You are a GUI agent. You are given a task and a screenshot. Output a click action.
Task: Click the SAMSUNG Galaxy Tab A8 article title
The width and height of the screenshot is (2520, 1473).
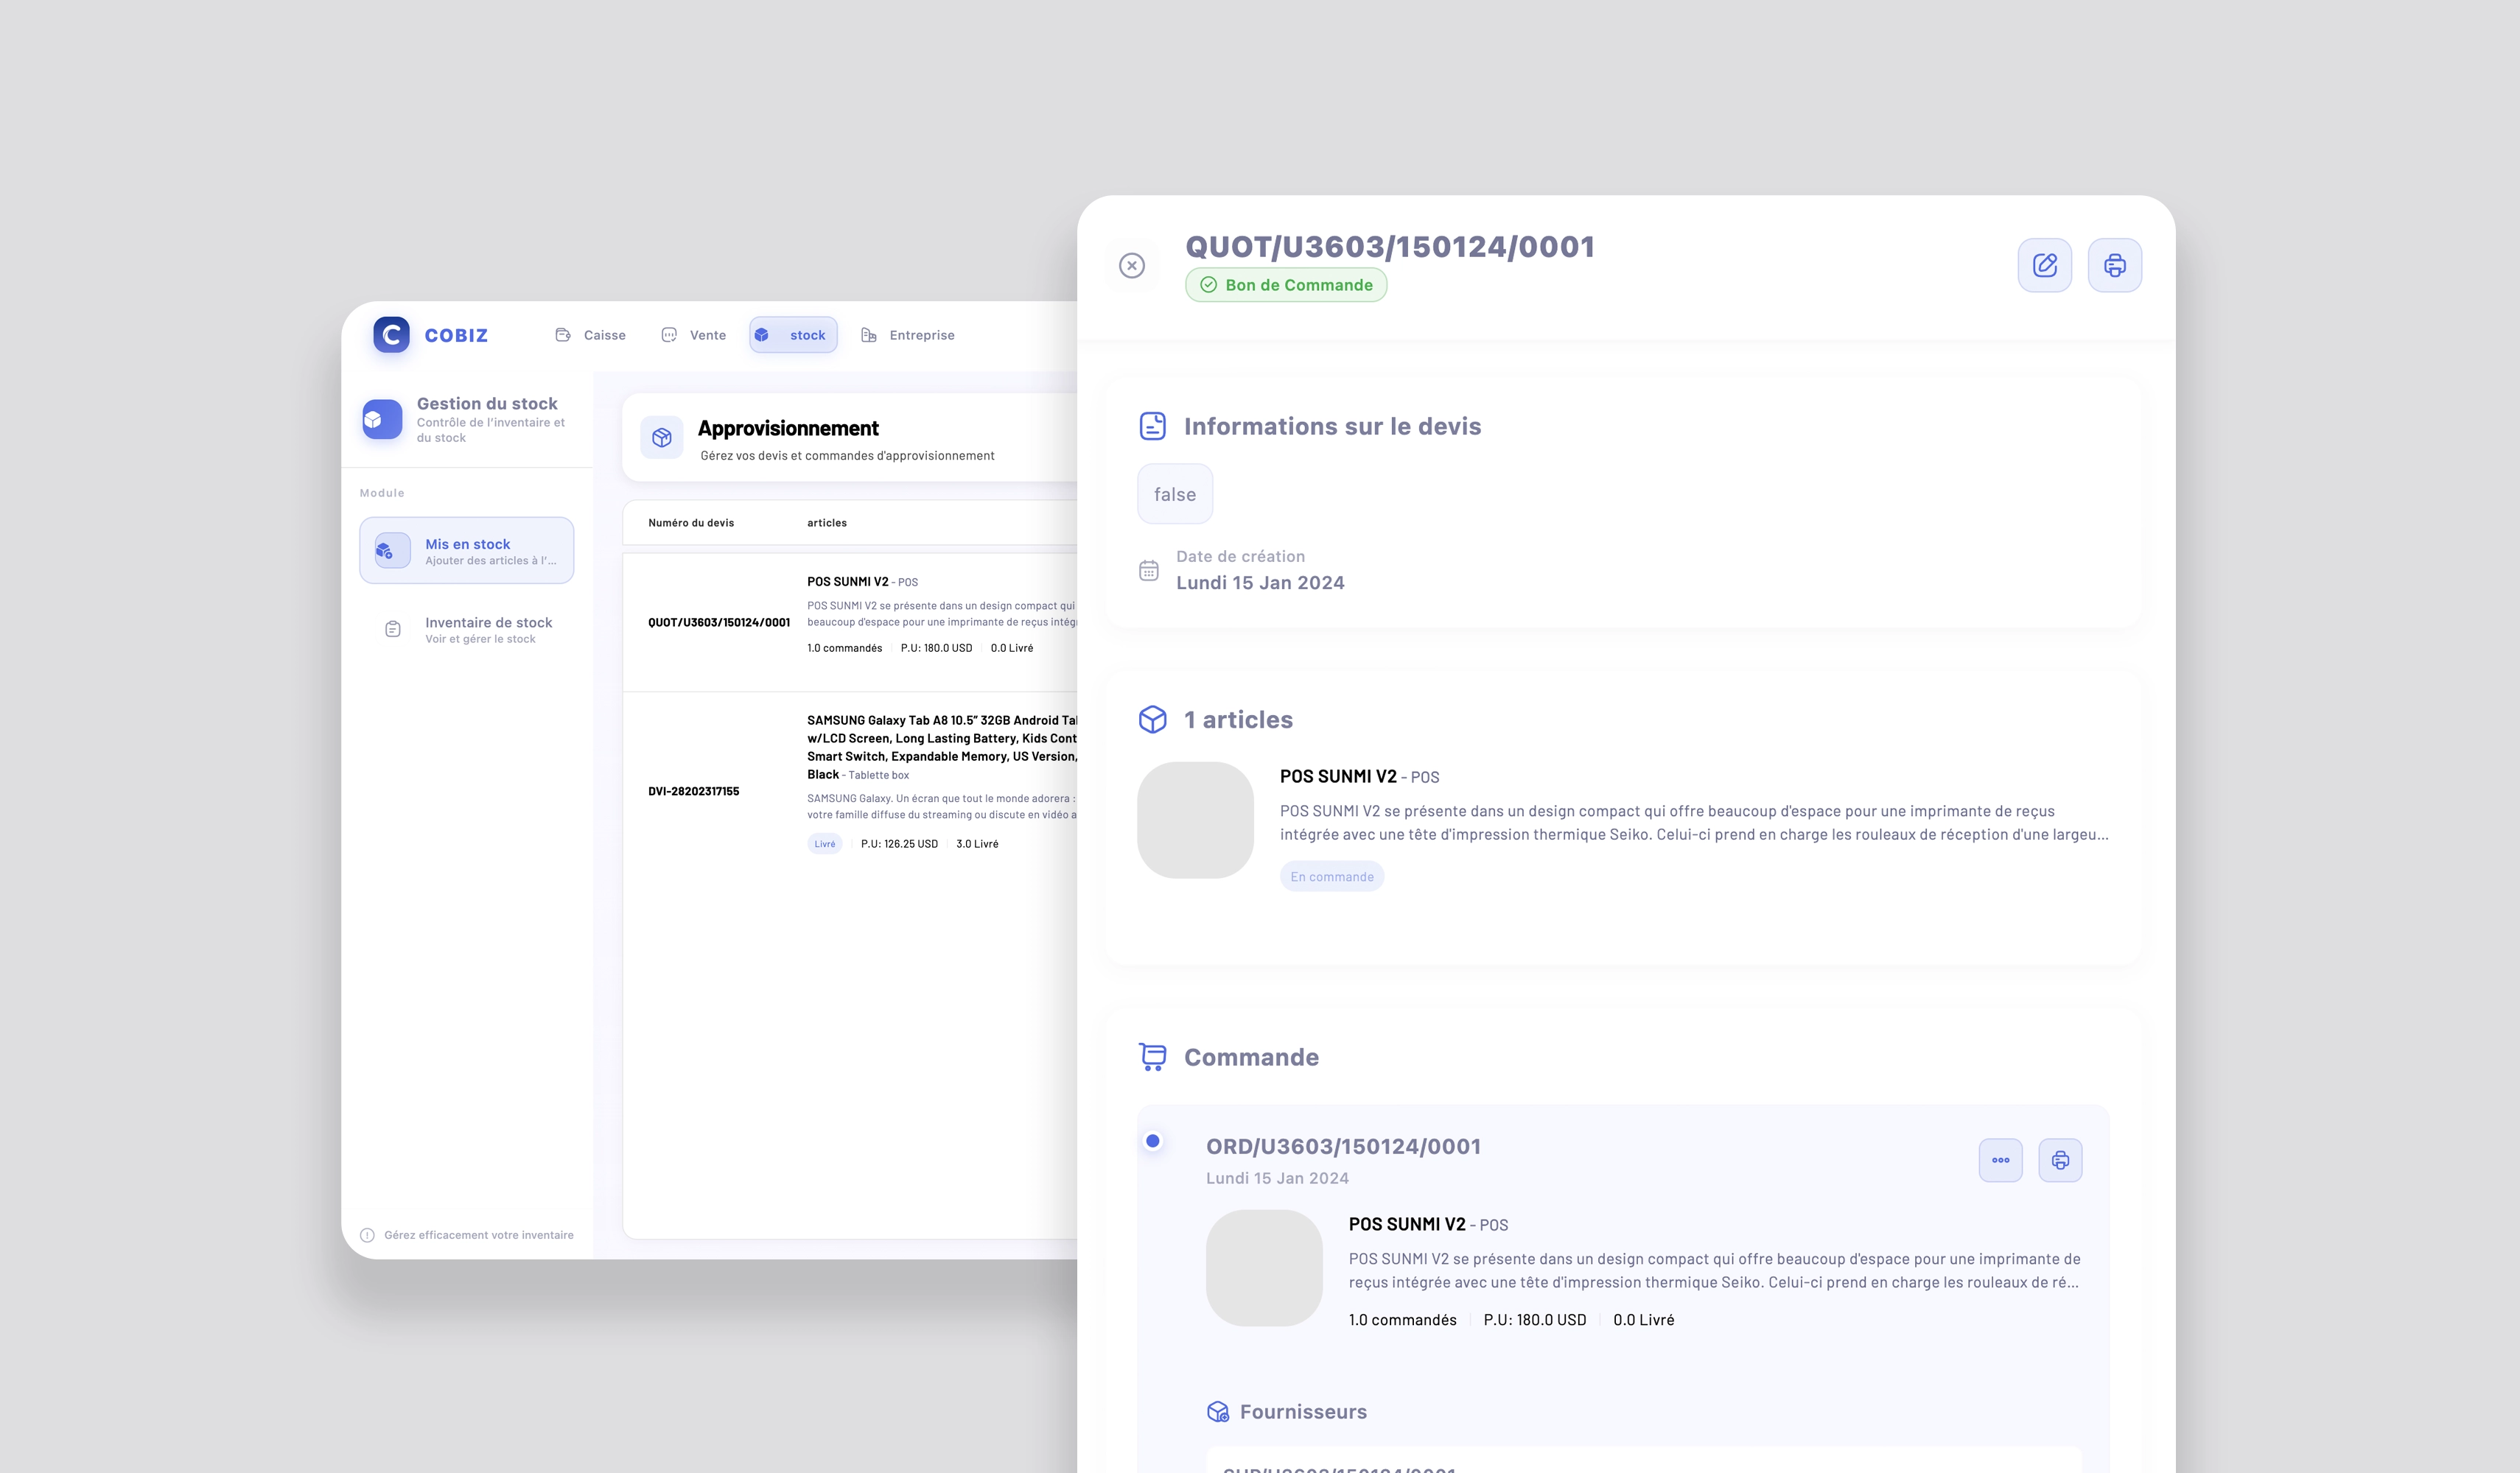[942, 748]
